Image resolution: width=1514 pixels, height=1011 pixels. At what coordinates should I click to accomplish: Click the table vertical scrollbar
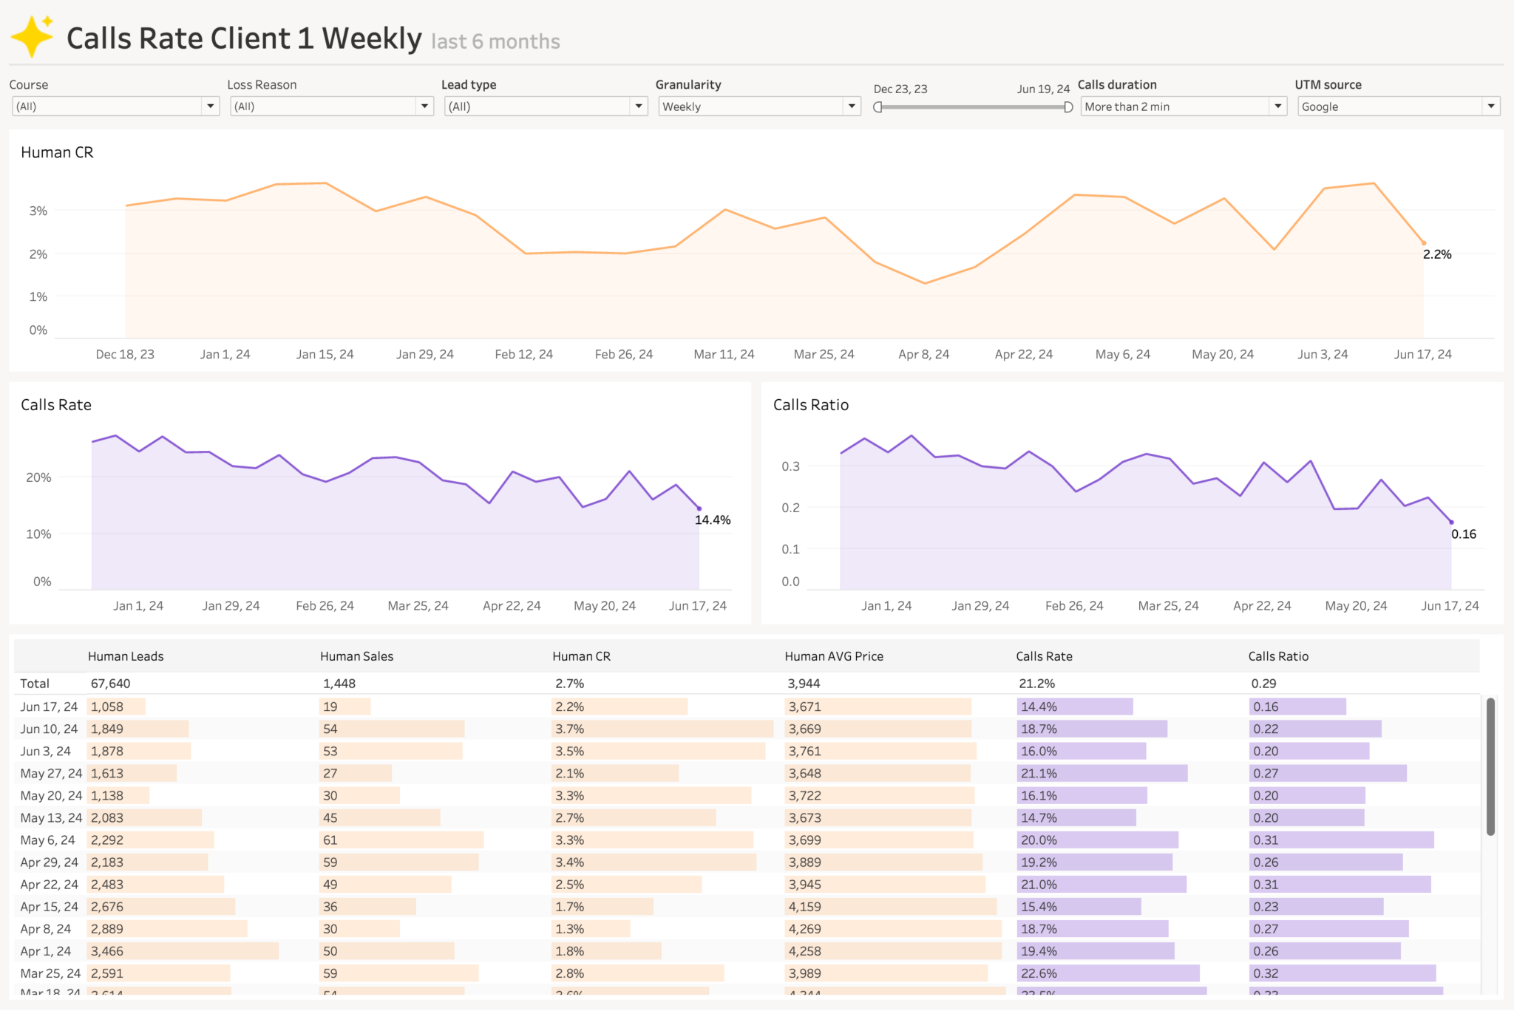(x=1490, y=766)
